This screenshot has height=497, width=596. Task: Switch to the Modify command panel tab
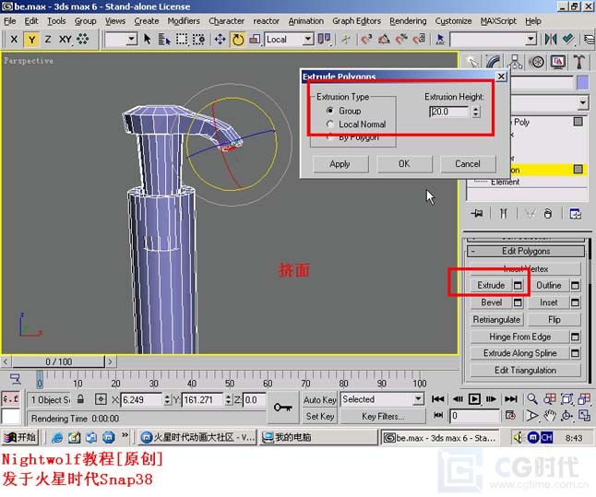tap(493, 62)
